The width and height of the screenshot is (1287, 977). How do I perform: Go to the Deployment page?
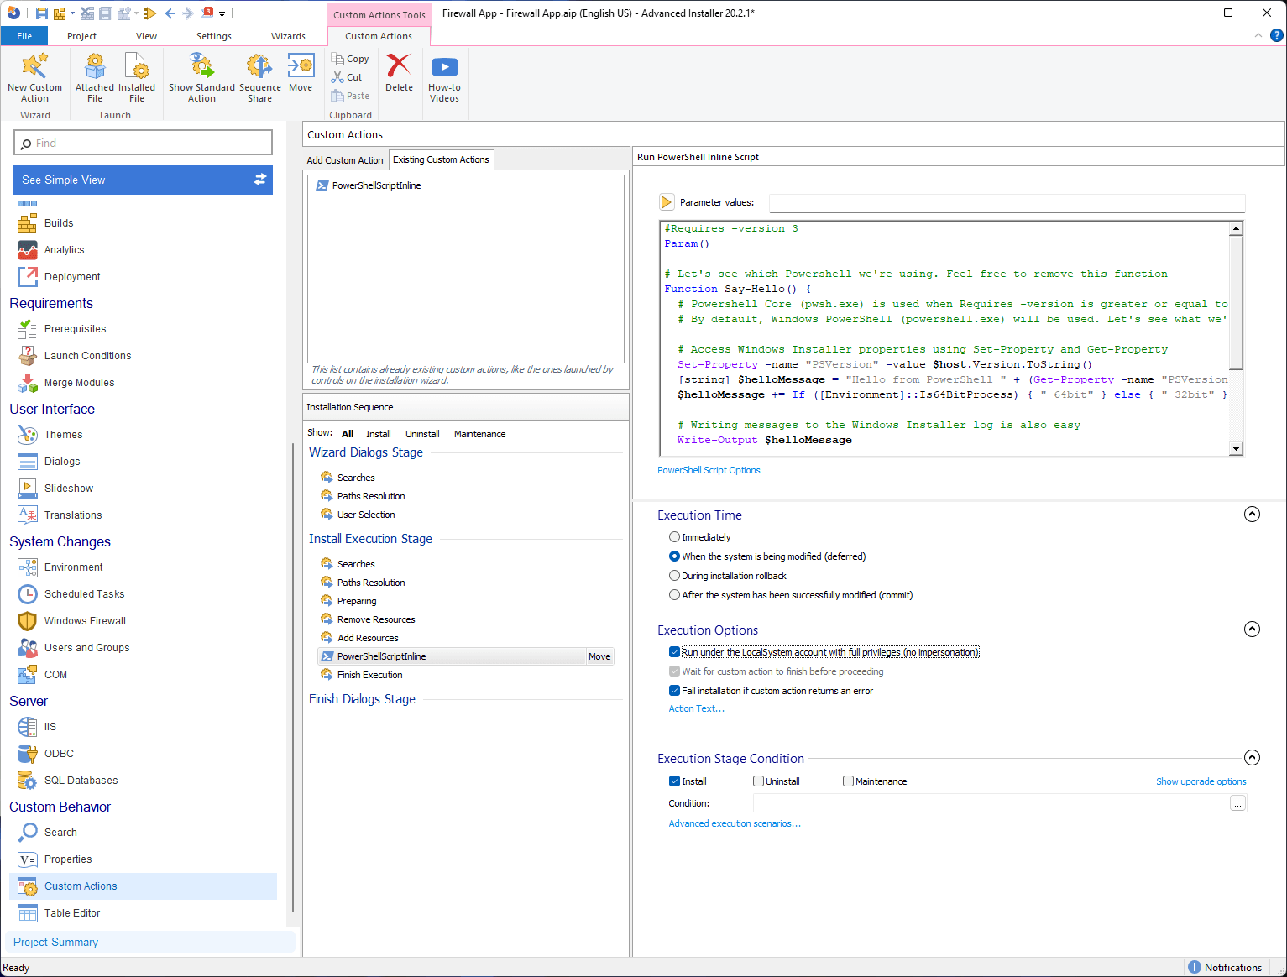click(72, 277)
